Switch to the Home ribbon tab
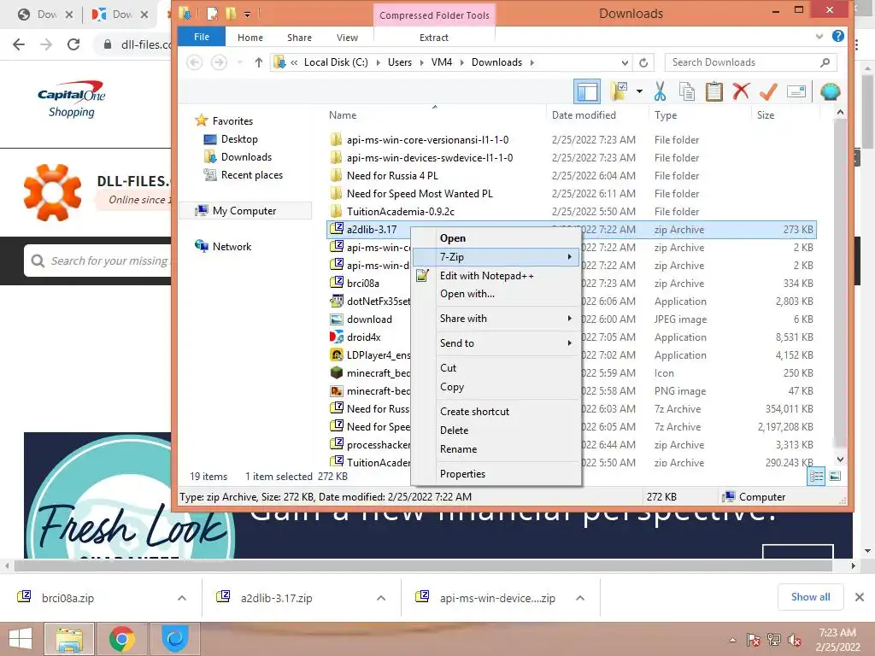 click(x=250, y=38)
